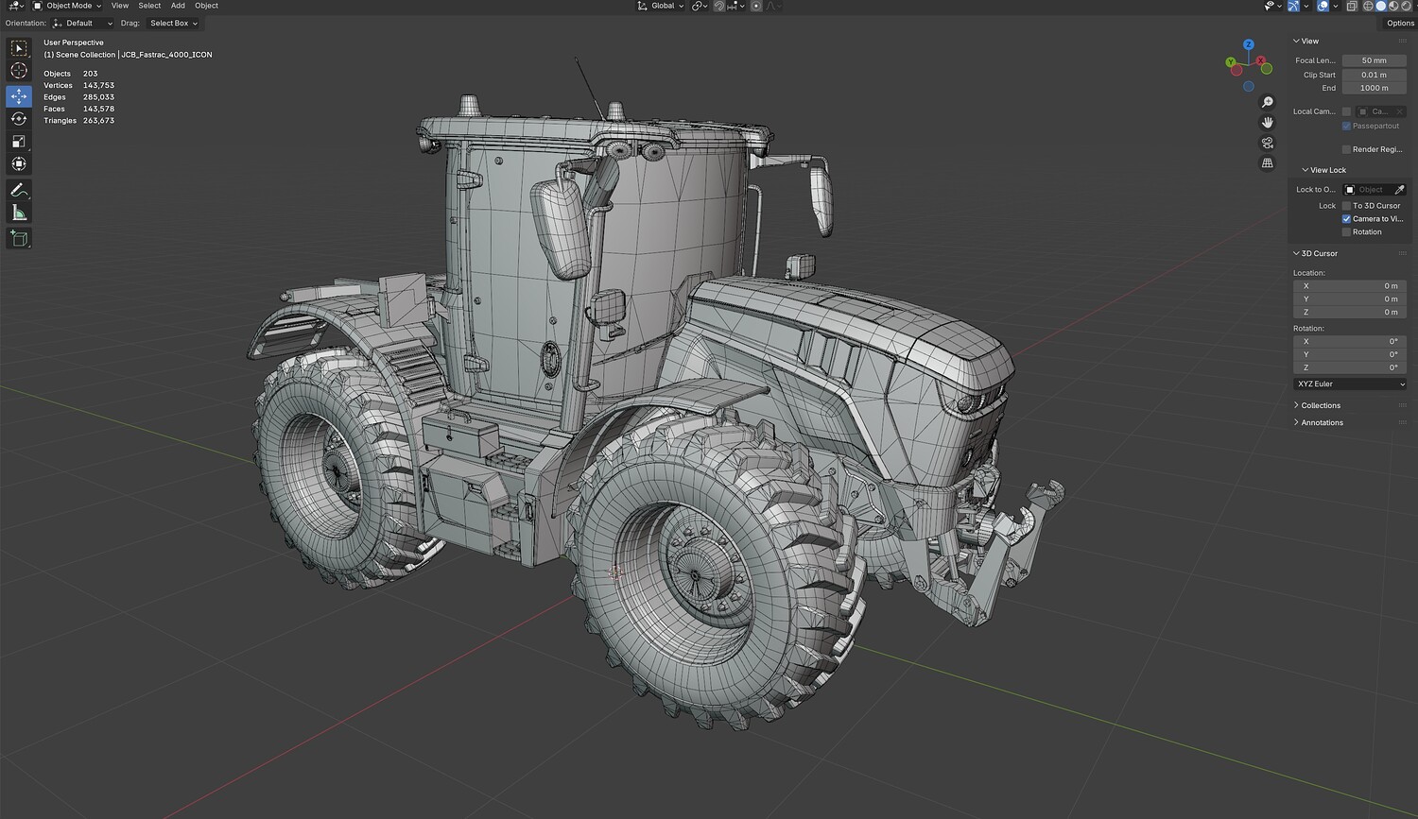
Task: Open the transform pivot point dropdown
Action: [x=700, y=6]
